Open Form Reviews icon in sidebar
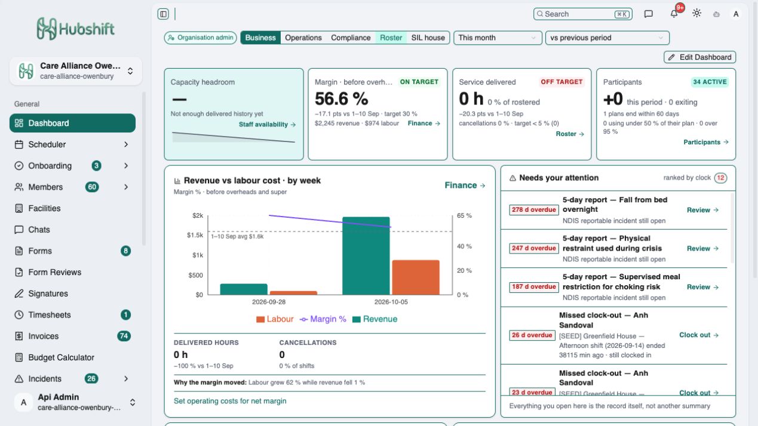 [x=19, y=272]
